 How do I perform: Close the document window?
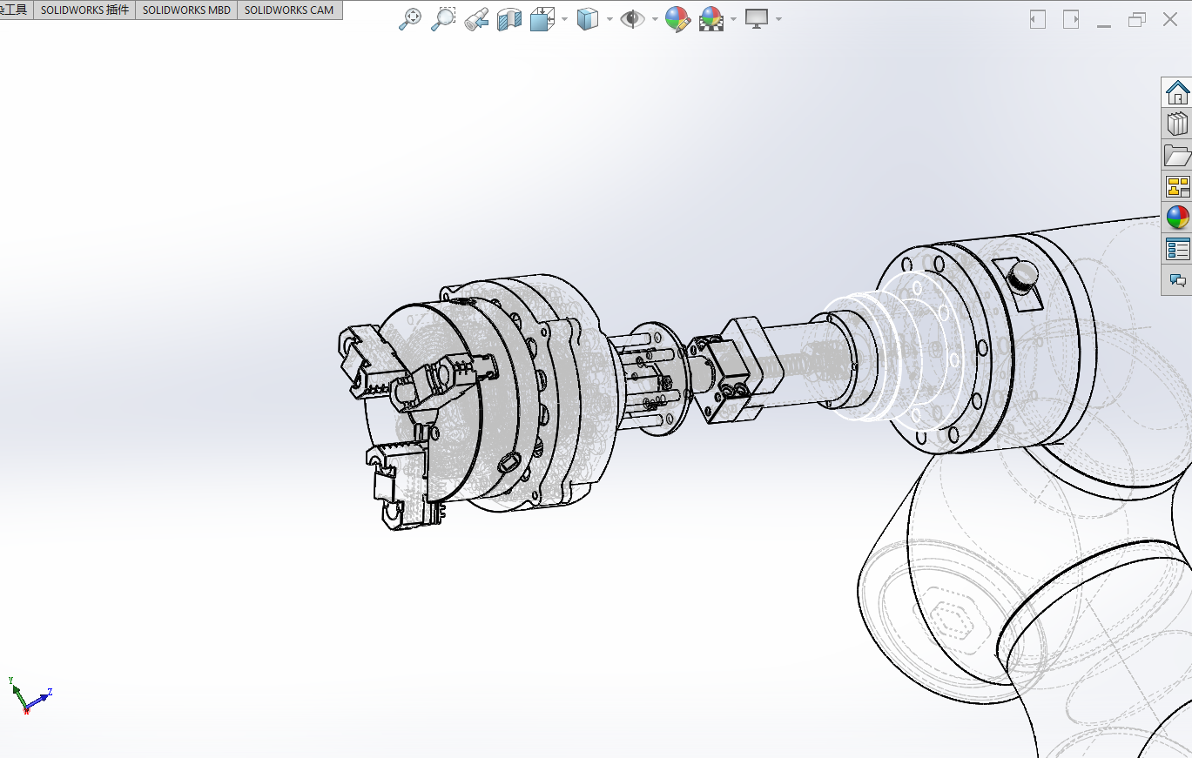pos(1170,19)
